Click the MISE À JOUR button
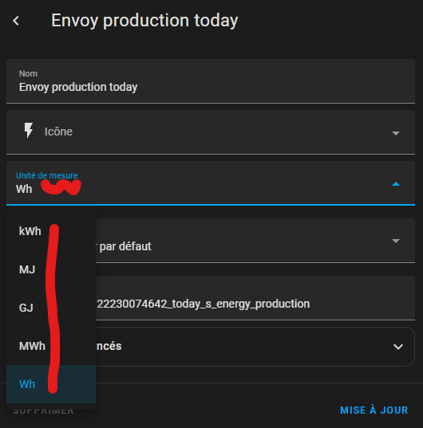423x428 pixels. tap(374, 410)
